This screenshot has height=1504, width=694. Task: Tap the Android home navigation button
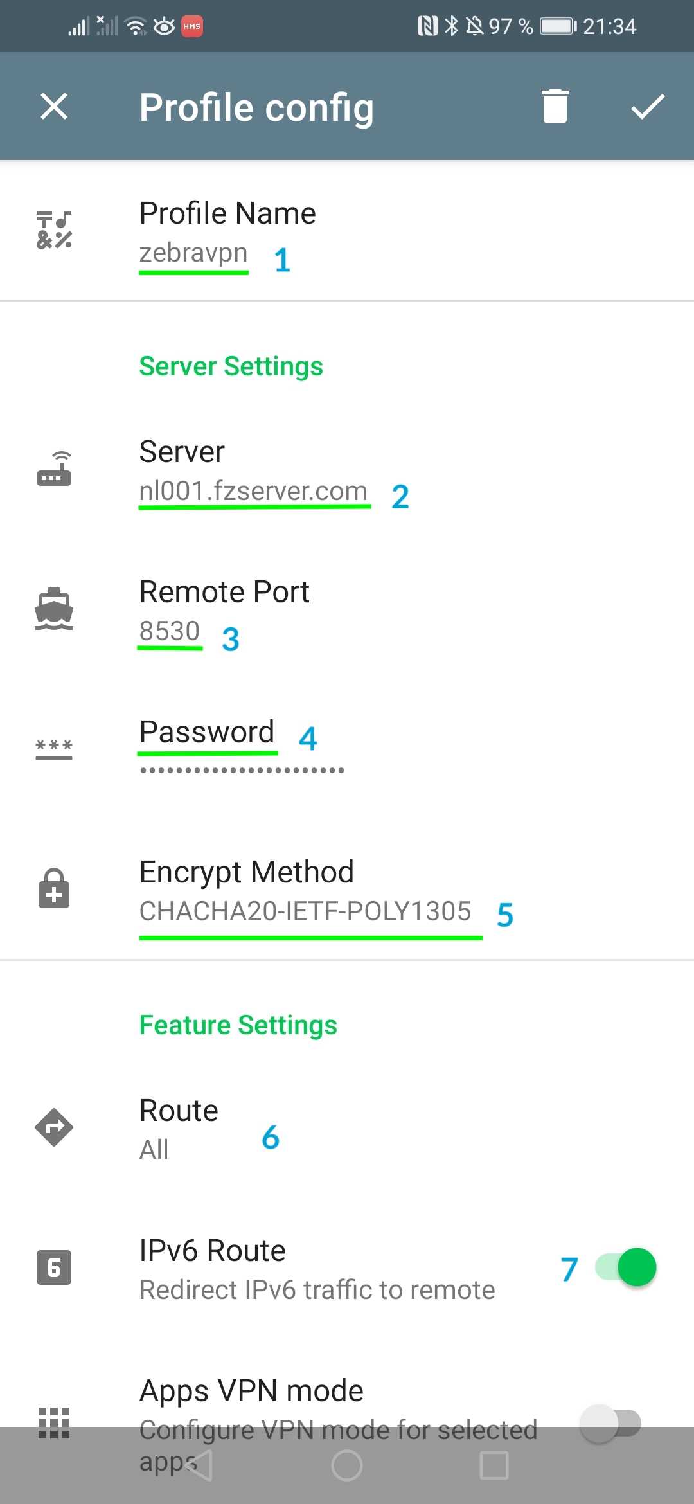(x=347, y=1465)
